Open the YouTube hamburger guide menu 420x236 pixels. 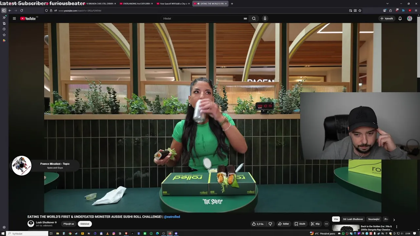click(14, 18)
